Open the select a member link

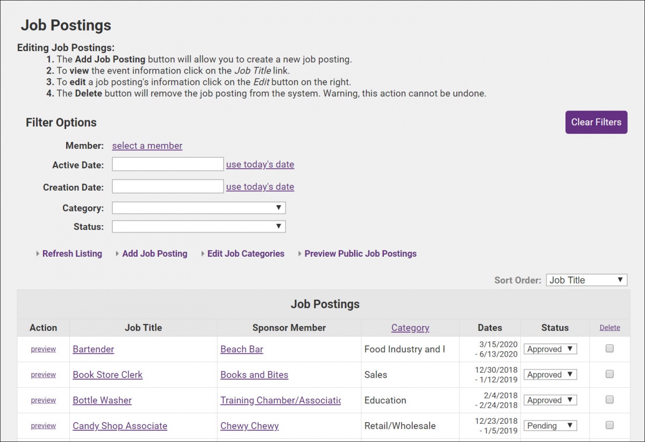coord(147,146)
